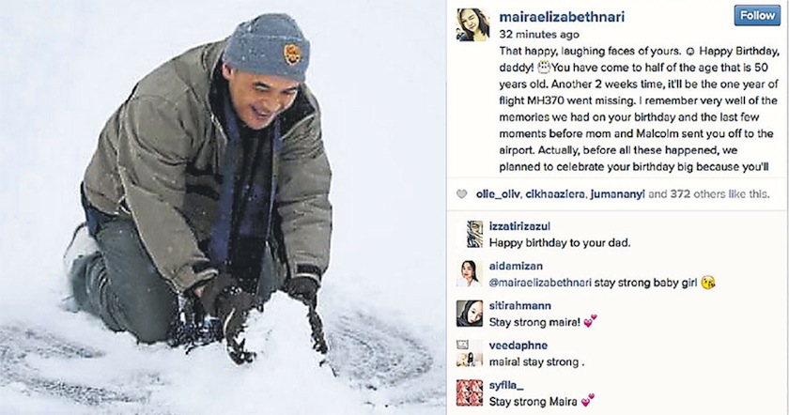Open the mairaelizabethnari username link
The image size is (789, 415).
point(562,17)
